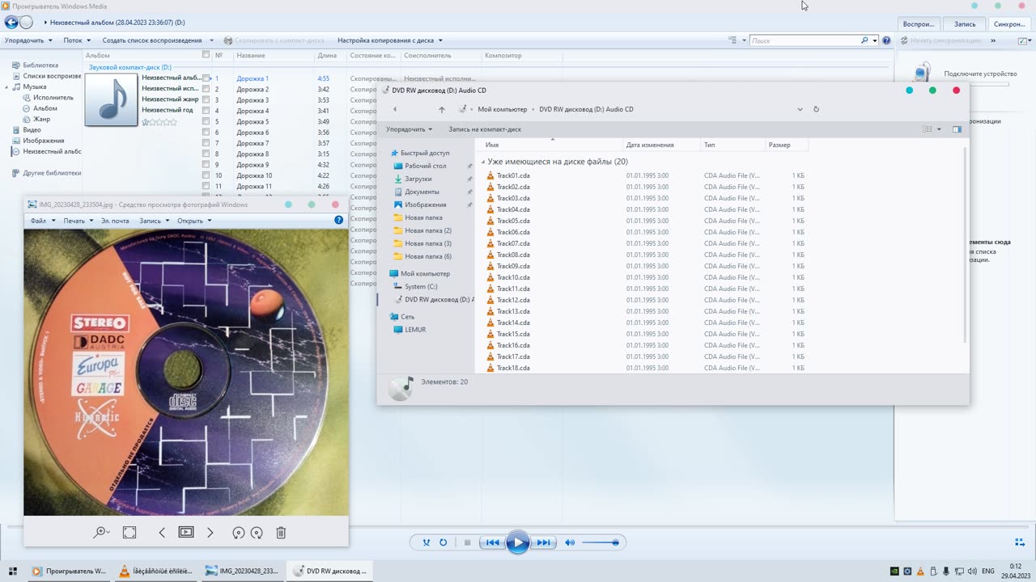
Task: Tick the checkbox for Дорожка 1
Action: pos(206,78)
